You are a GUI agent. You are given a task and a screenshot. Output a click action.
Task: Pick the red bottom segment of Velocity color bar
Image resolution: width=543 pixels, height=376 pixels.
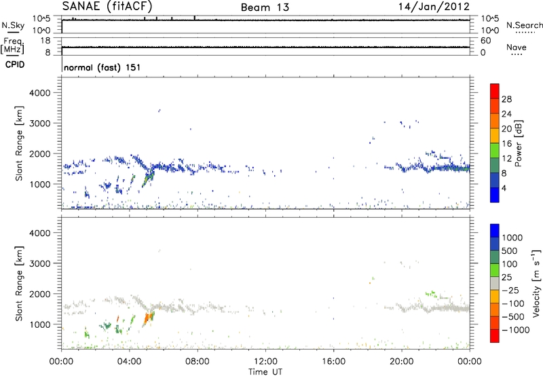tap(495, 336)
